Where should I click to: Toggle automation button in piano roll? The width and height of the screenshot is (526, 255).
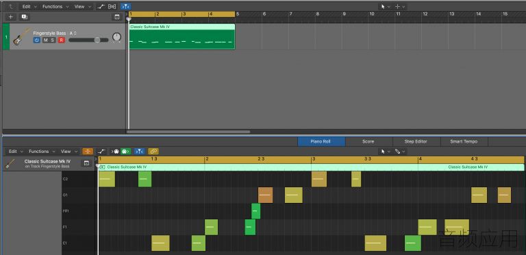click(101, 151)
